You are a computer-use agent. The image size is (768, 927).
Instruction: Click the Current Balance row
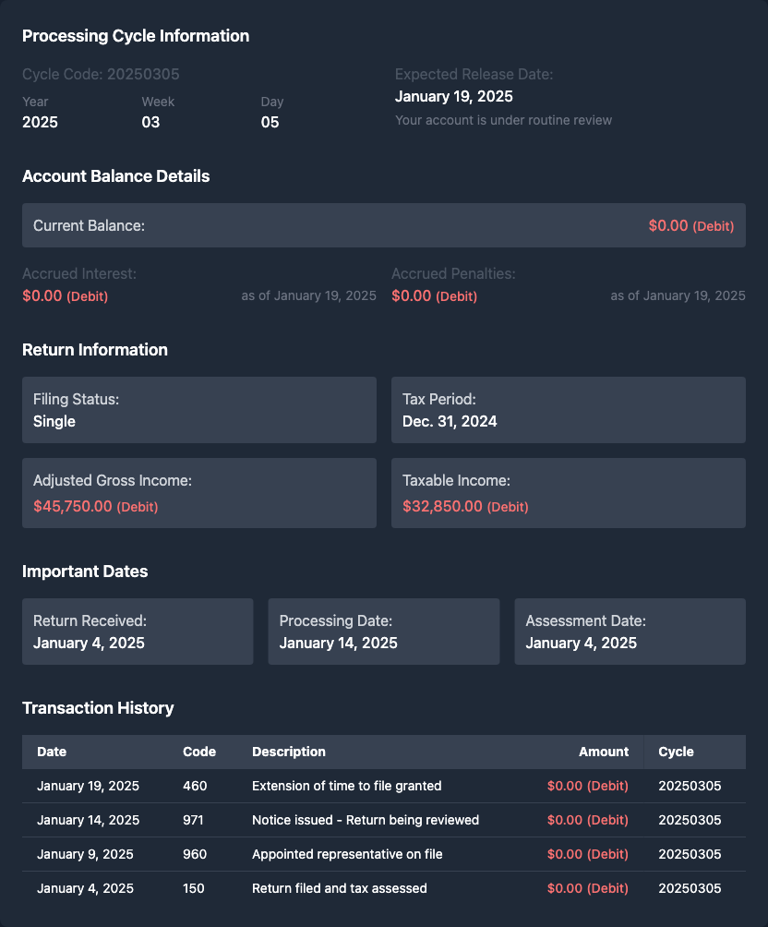[383, 225]
